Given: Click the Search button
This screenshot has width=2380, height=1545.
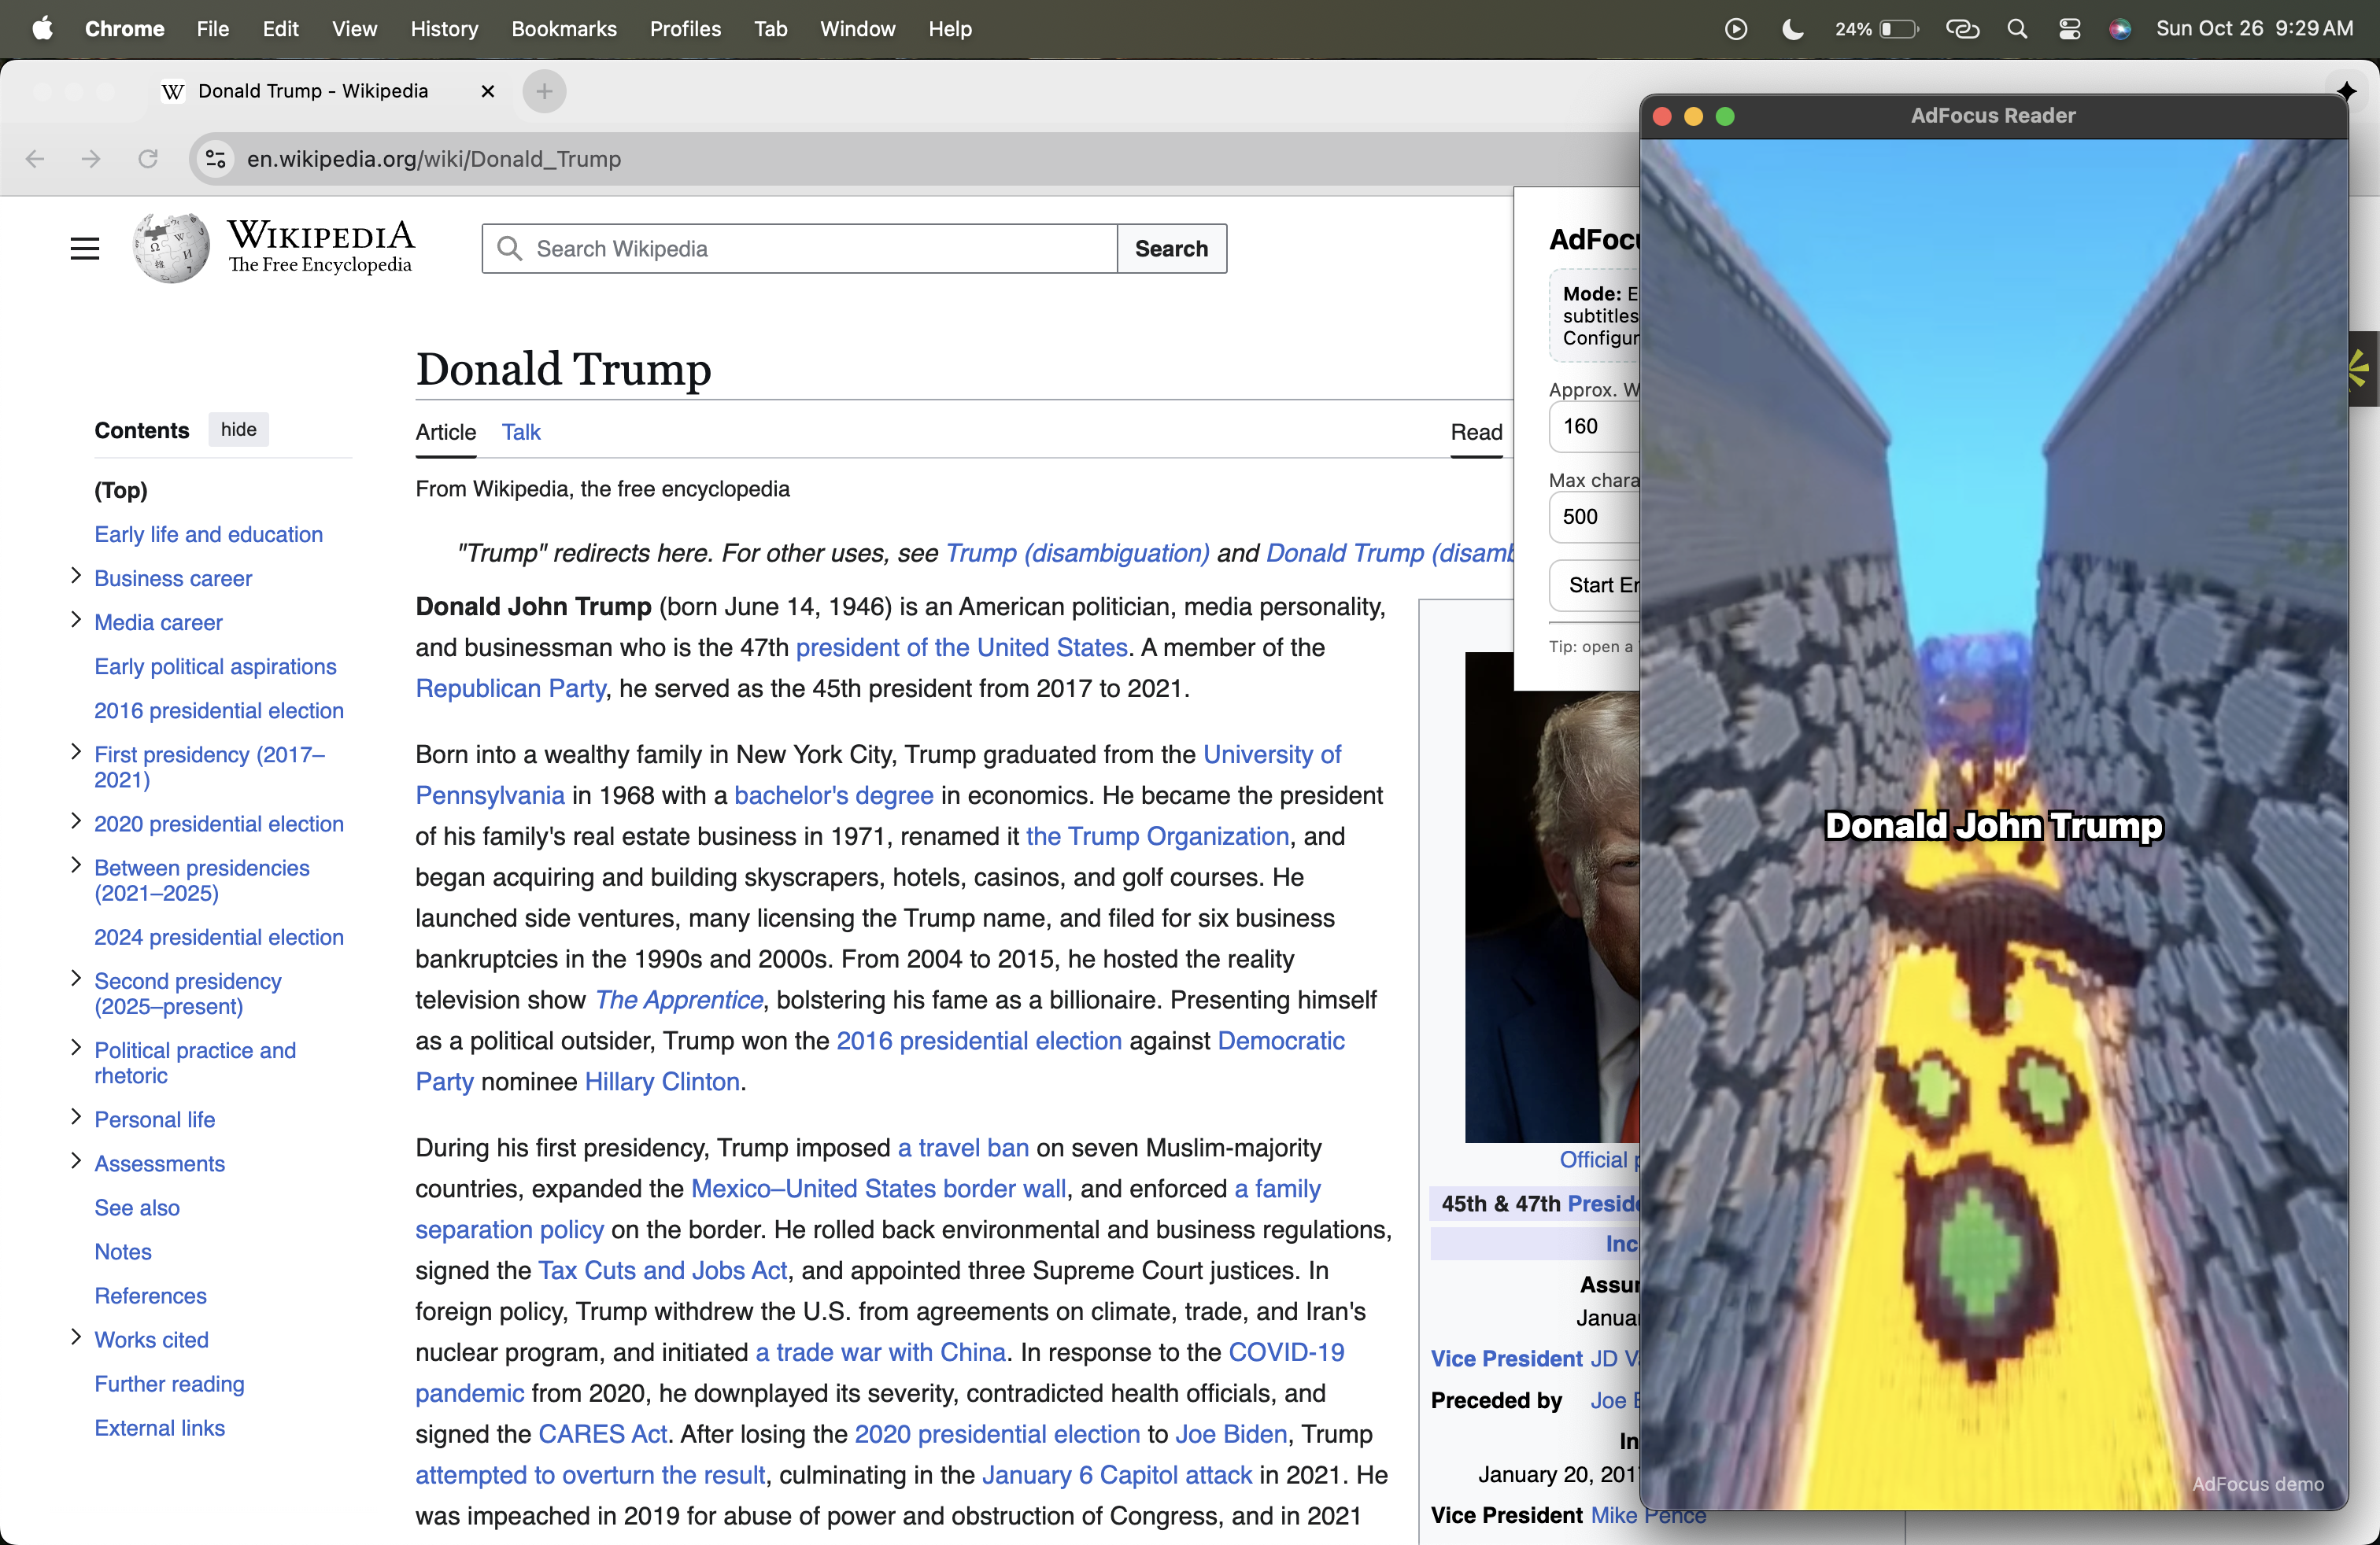Looking at the screenshot, I should [1171, 249].
